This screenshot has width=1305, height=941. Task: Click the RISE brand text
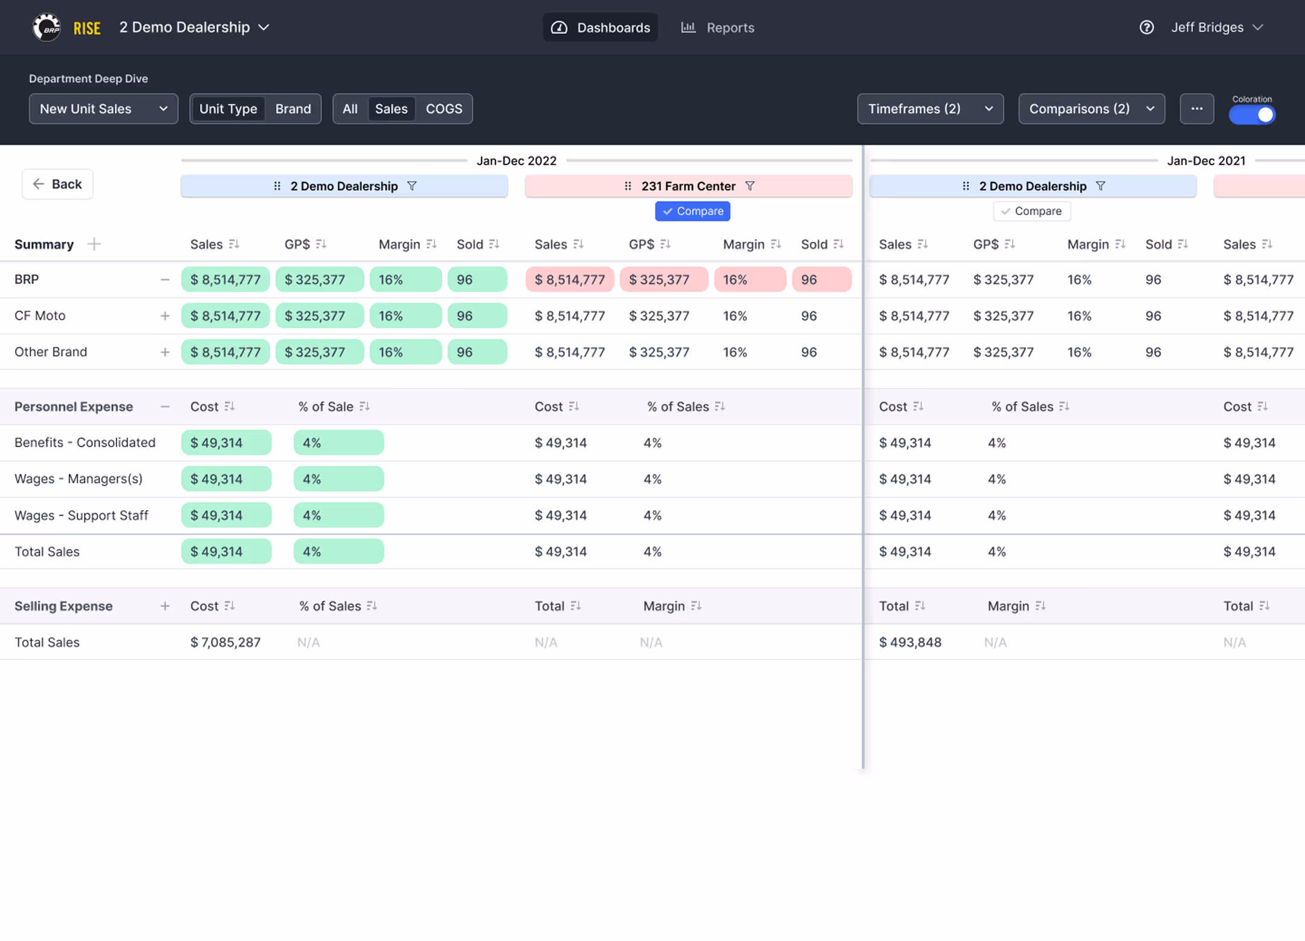pyautogui.click(x=87, y=28)
